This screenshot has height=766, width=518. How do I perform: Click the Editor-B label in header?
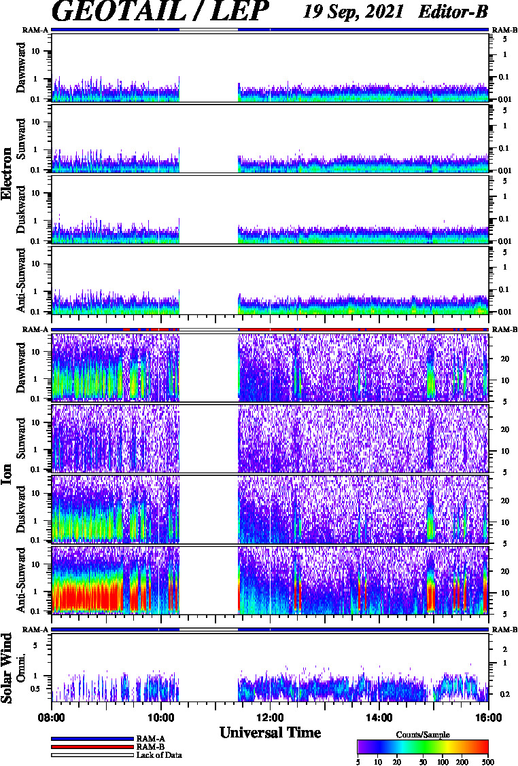click(453, 12)
